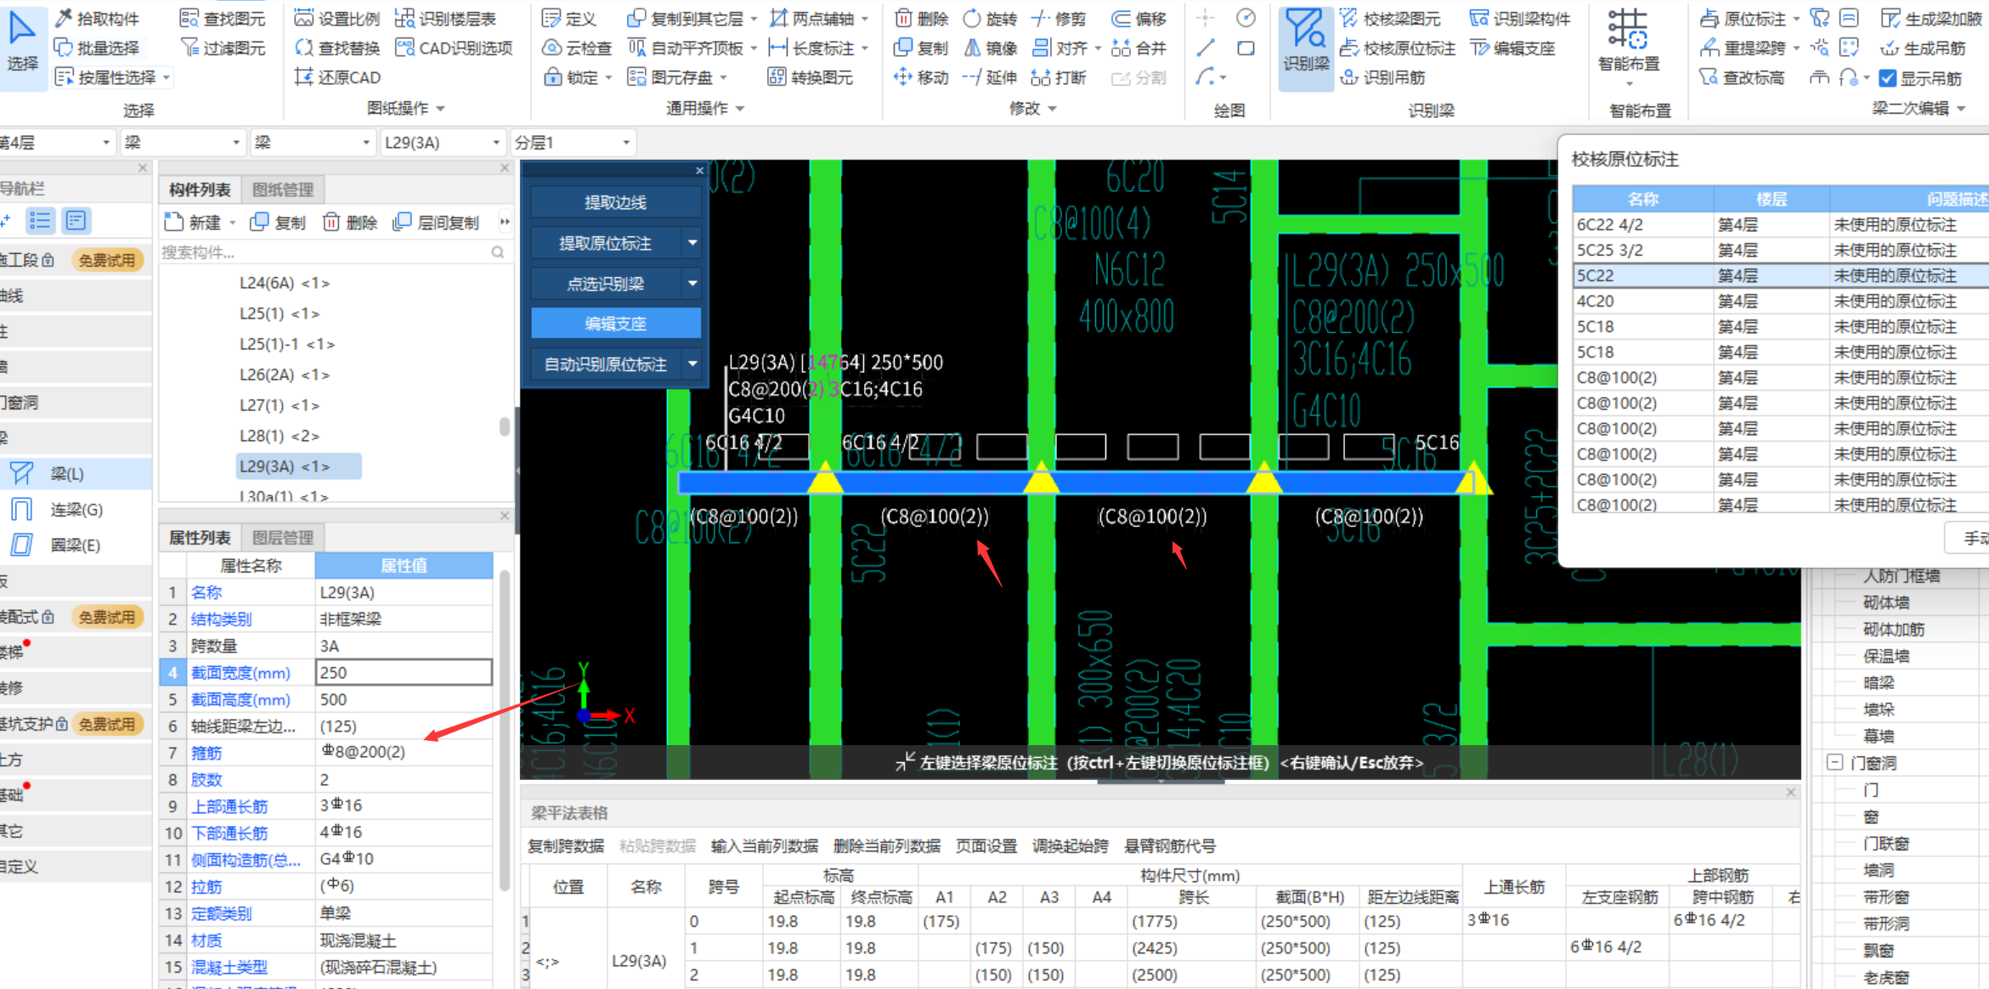The height and width of the screenshot is (989, 1989).
Task: Click 砌体墙 in right tree
Action: pos(1886,602)
